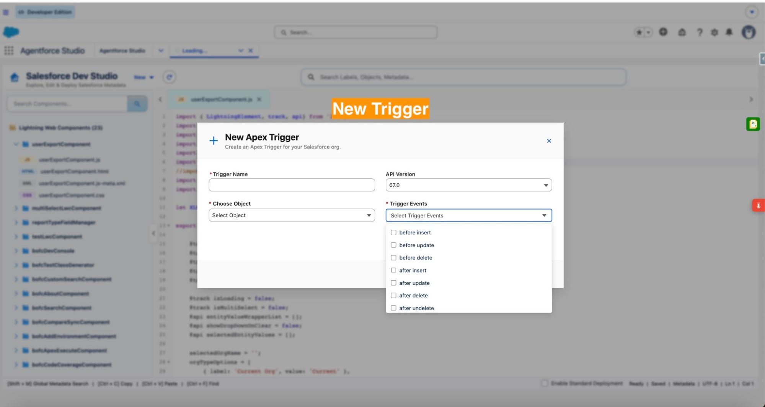Click the hamburger menu icon
The height and width of the screenshot is (407, 765).
coord(6,12)
